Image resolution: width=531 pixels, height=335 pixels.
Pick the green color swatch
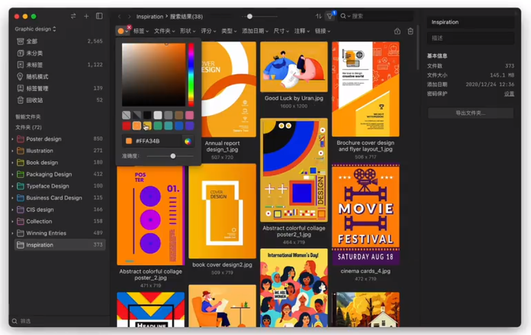[158, 126]
